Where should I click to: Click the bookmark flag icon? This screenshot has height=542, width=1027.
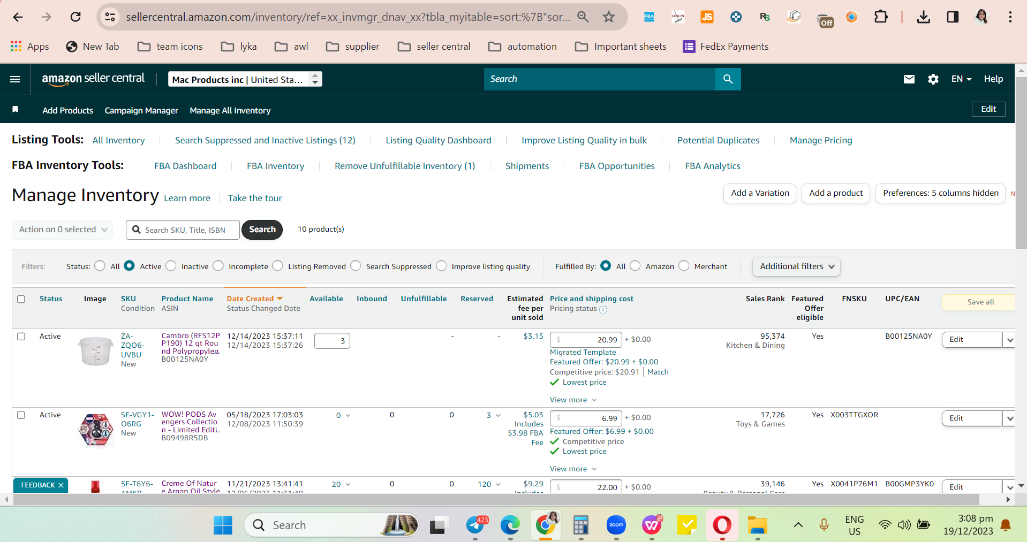coord(16,110)
